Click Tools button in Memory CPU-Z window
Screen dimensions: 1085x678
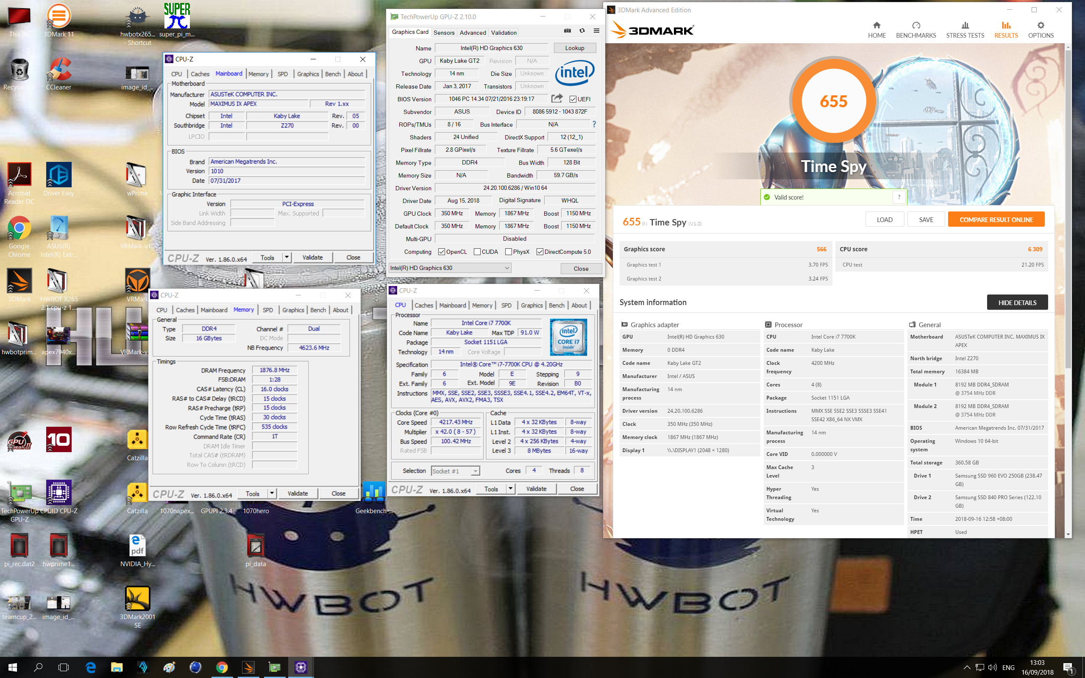tap(253, 493)
